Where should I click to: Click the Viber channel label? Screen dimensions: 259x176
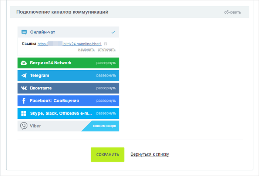tap(36, 126)
